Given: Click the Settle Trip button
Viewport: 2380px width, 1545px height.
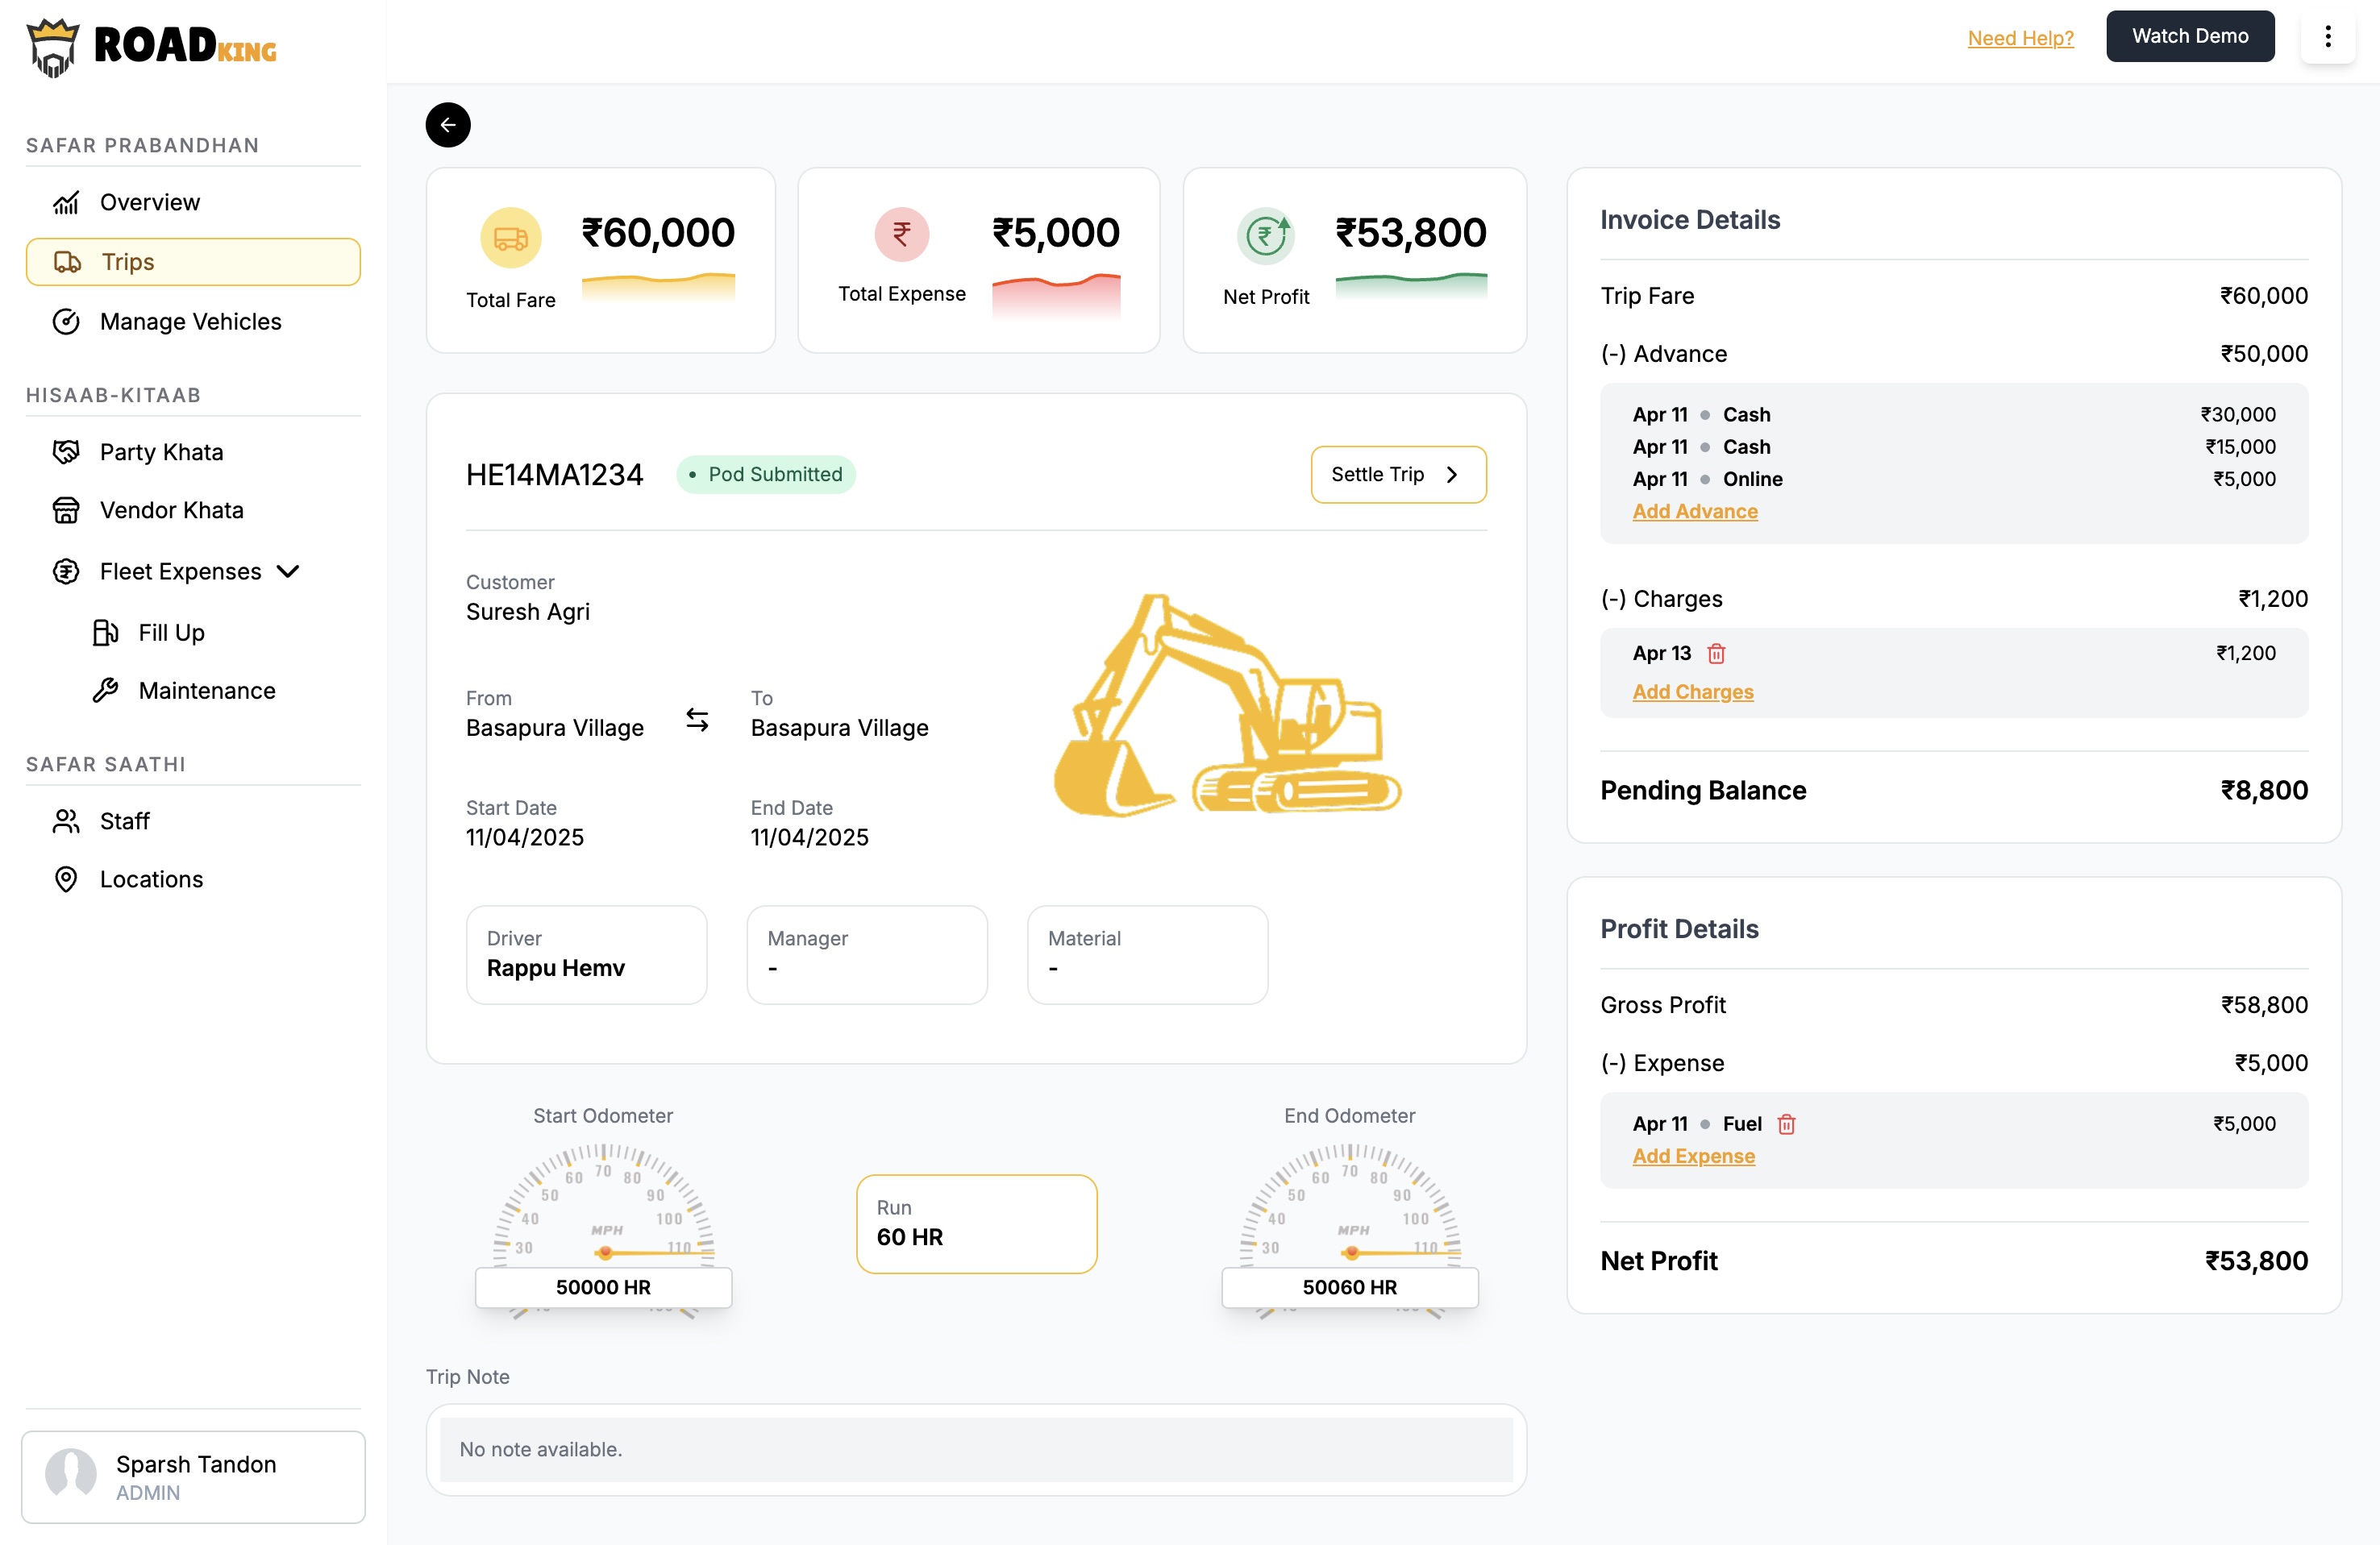Looking at the screenshot, I should (x=1397, y=474).
